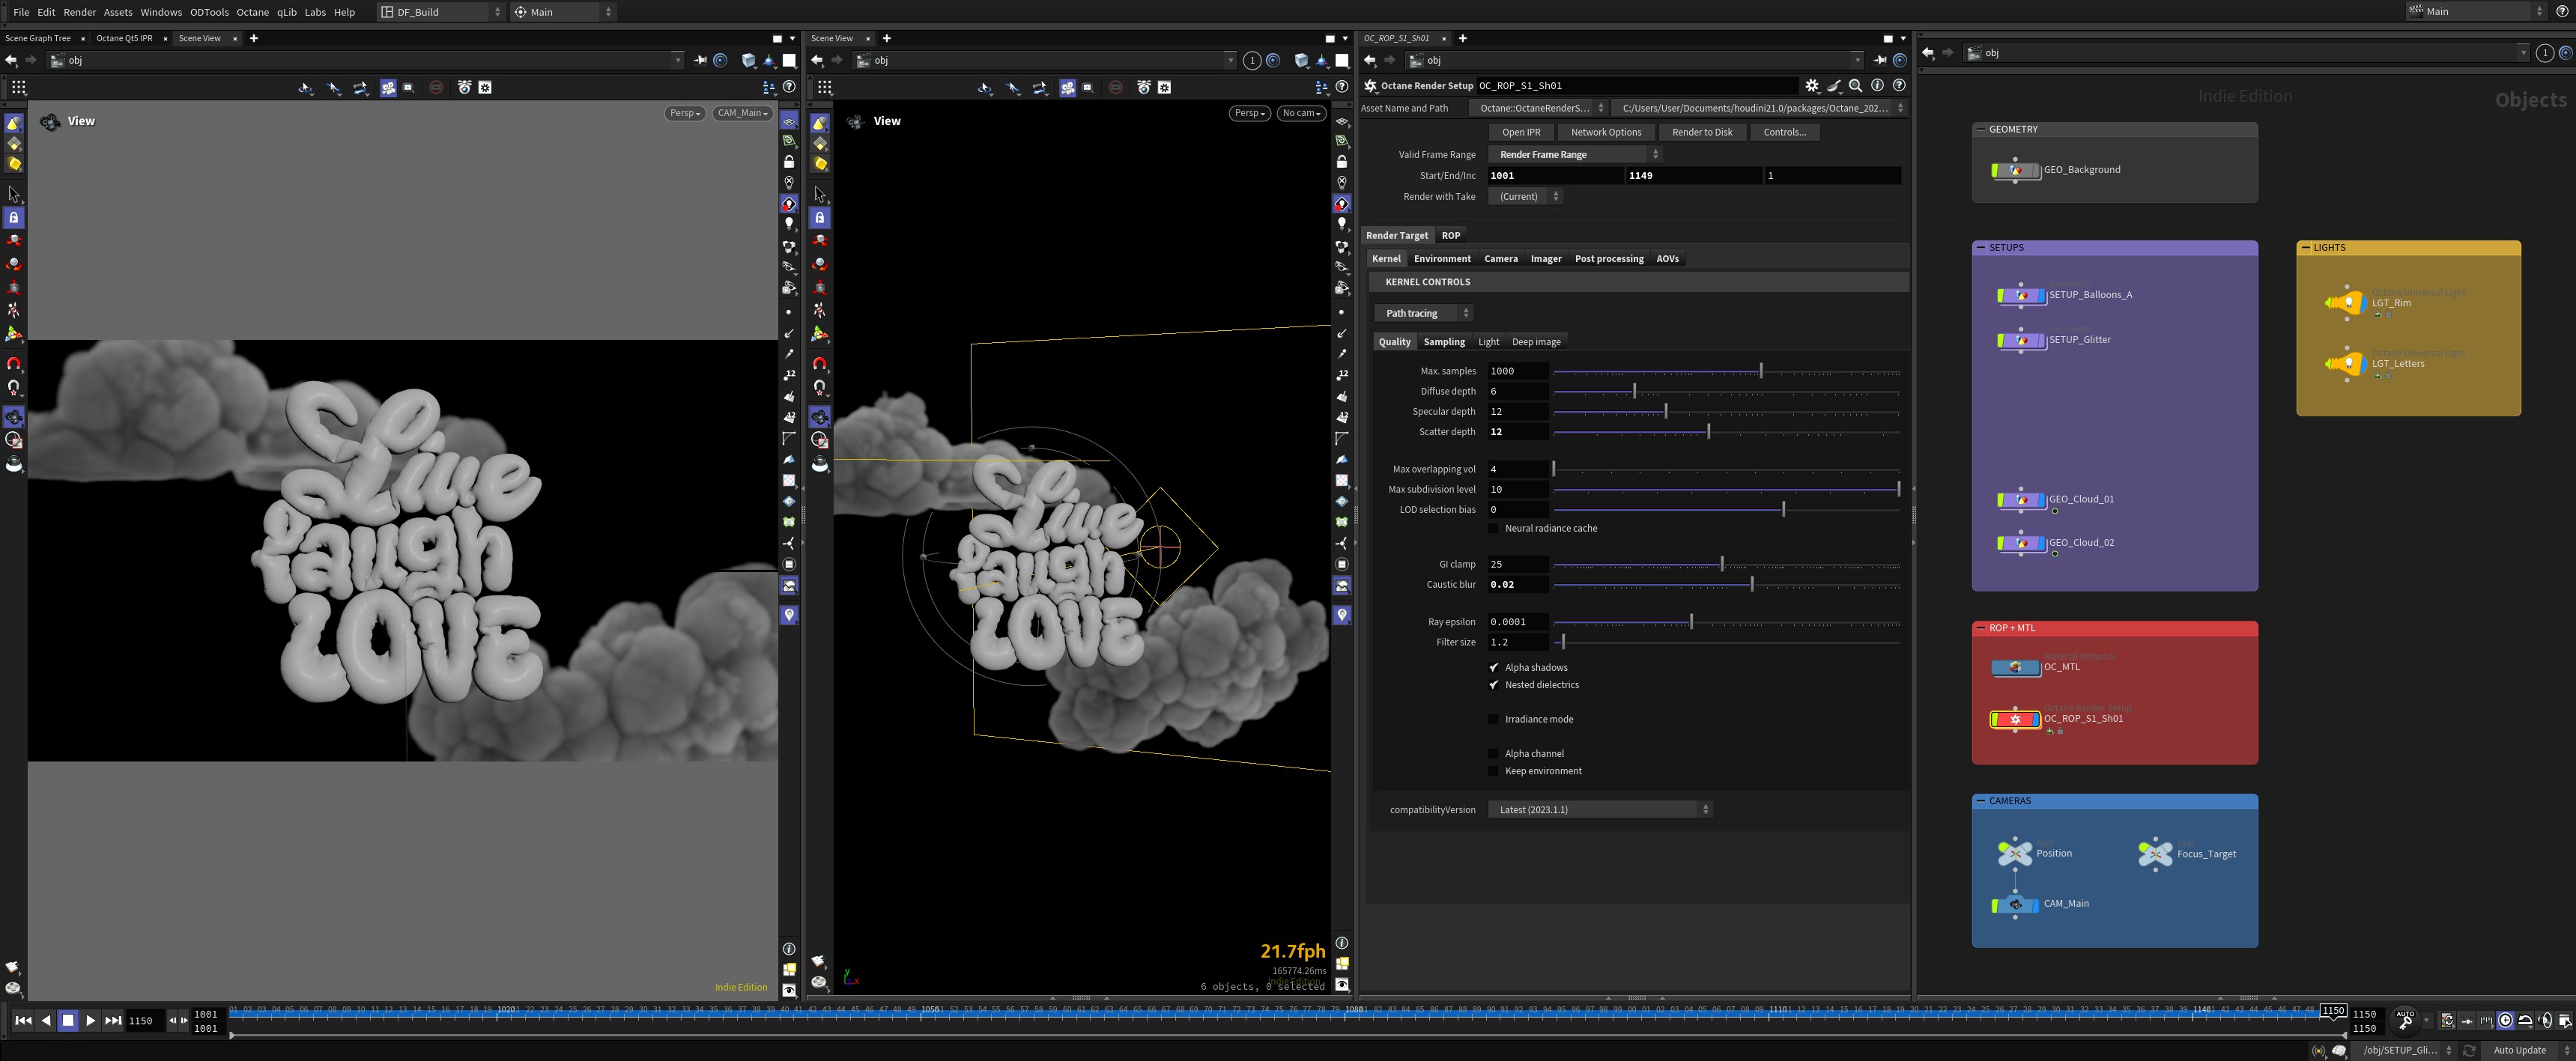Open the compatibilityVersion dropdown

pos(1600,810)
